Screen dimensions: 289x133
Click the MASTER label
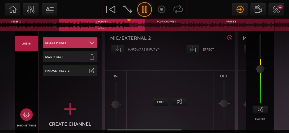[x=260, y=119]
